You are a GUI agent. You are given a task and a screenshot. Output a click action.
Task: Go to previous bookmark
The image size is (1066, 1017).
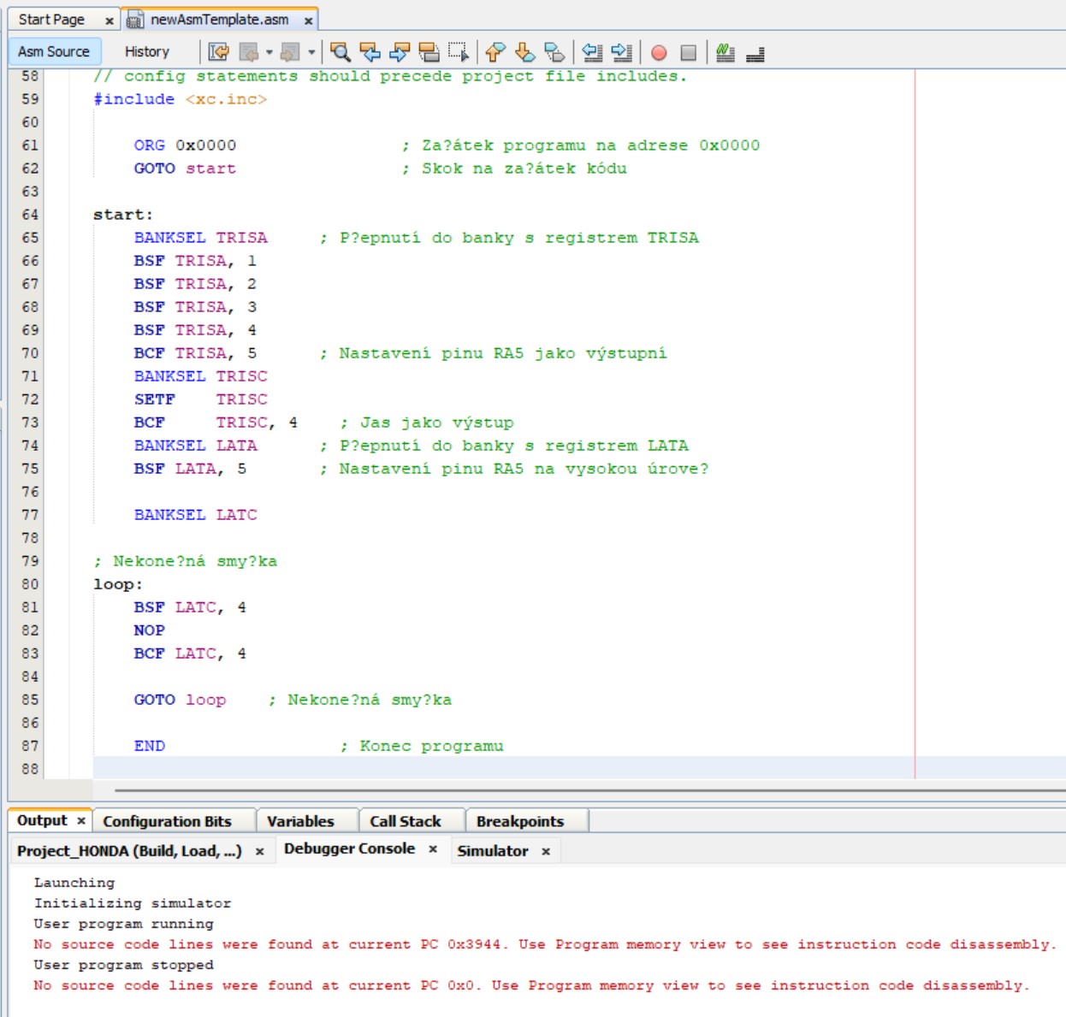click(495, 52)
